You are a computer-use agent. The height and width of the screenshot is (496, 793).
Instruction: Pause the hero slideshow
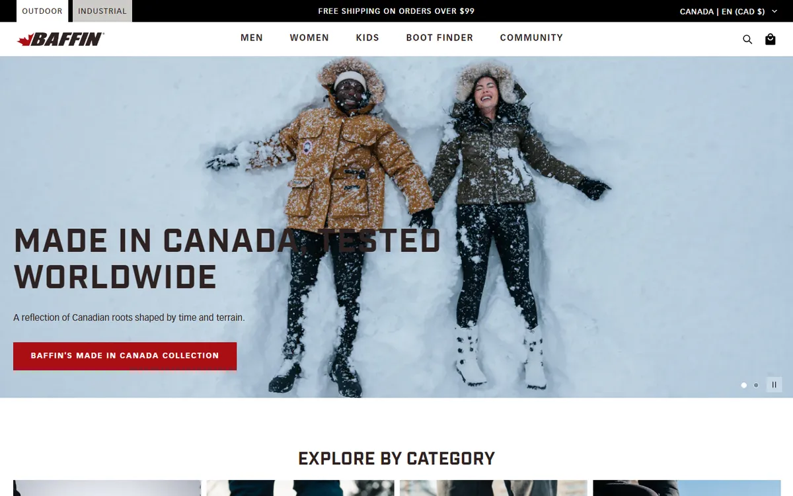pos(774,384)
